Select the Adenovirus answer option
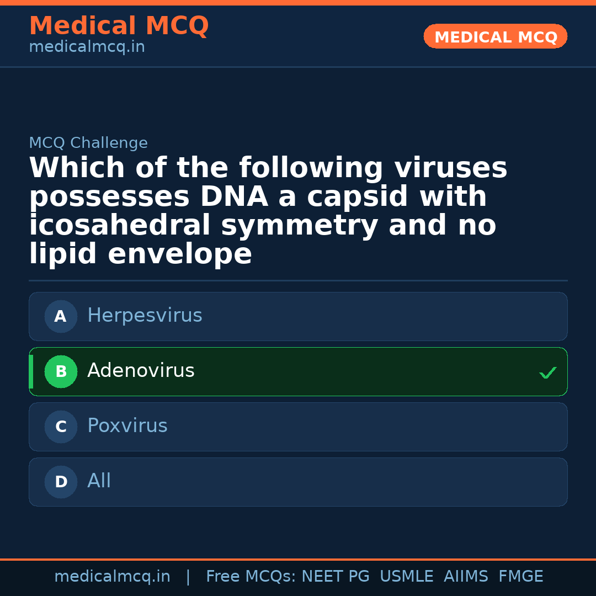The height and width of the screenshot is (596, 596). 298,371
